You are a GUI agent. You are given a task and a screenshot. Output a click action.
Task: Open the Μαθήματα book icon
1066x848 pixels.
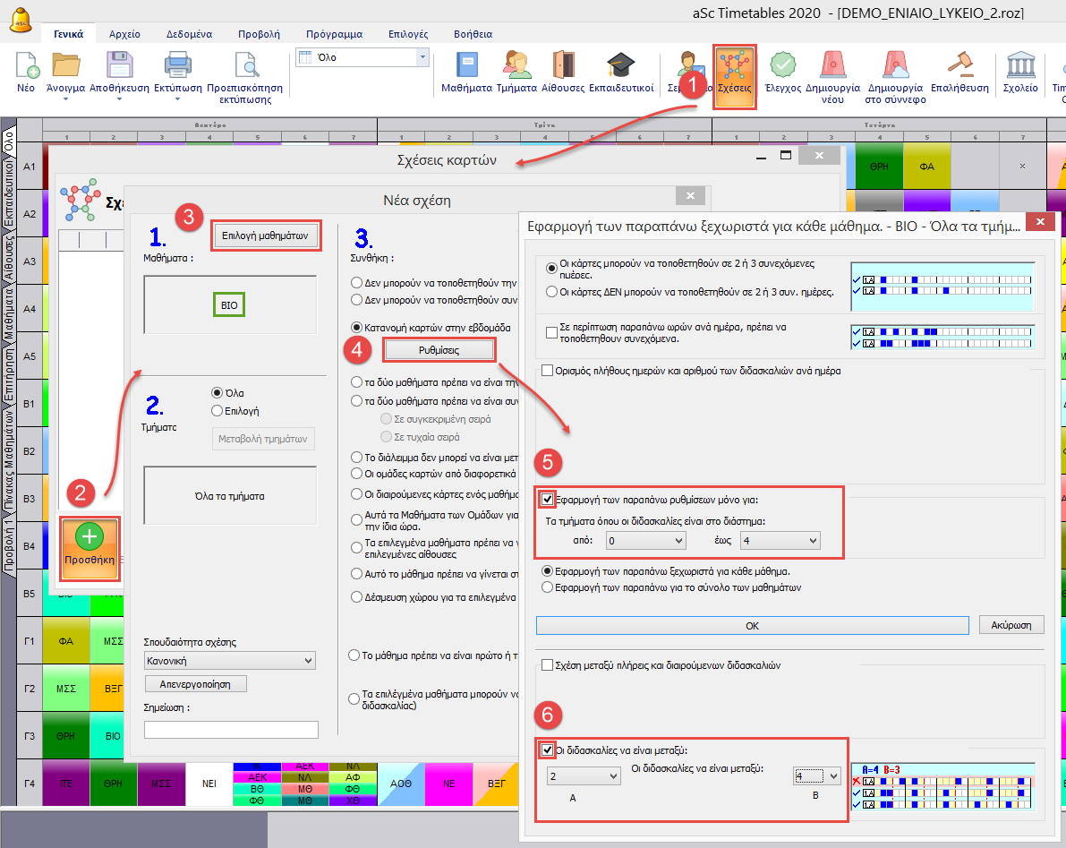466,66
